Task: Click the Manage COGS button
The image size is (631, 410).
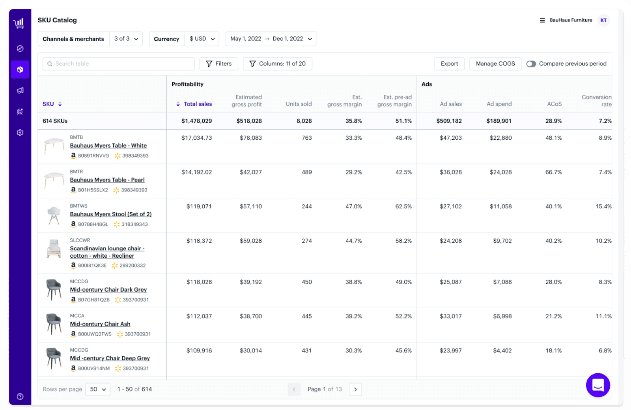Action: click(495, 64)
